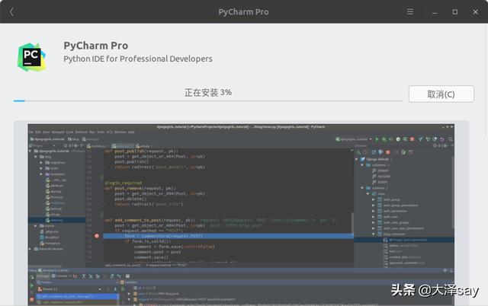Open the hamburger menu in the title bar
This screenshot has height=306, width=488.
tap(410, 12)
